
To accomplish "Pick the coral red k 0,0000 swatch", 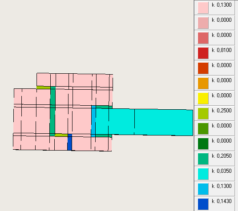I will pyautogui.click(x=203, y=38).
